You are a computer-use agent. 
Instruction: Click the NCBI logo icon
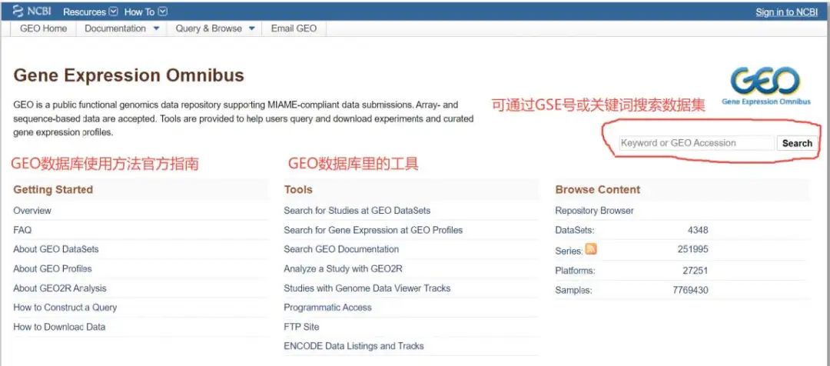point(18,11)
